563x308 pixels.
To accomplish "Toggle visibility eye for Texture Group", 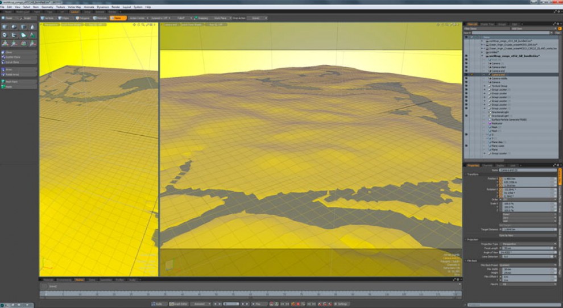I will (x=466, y=86).
